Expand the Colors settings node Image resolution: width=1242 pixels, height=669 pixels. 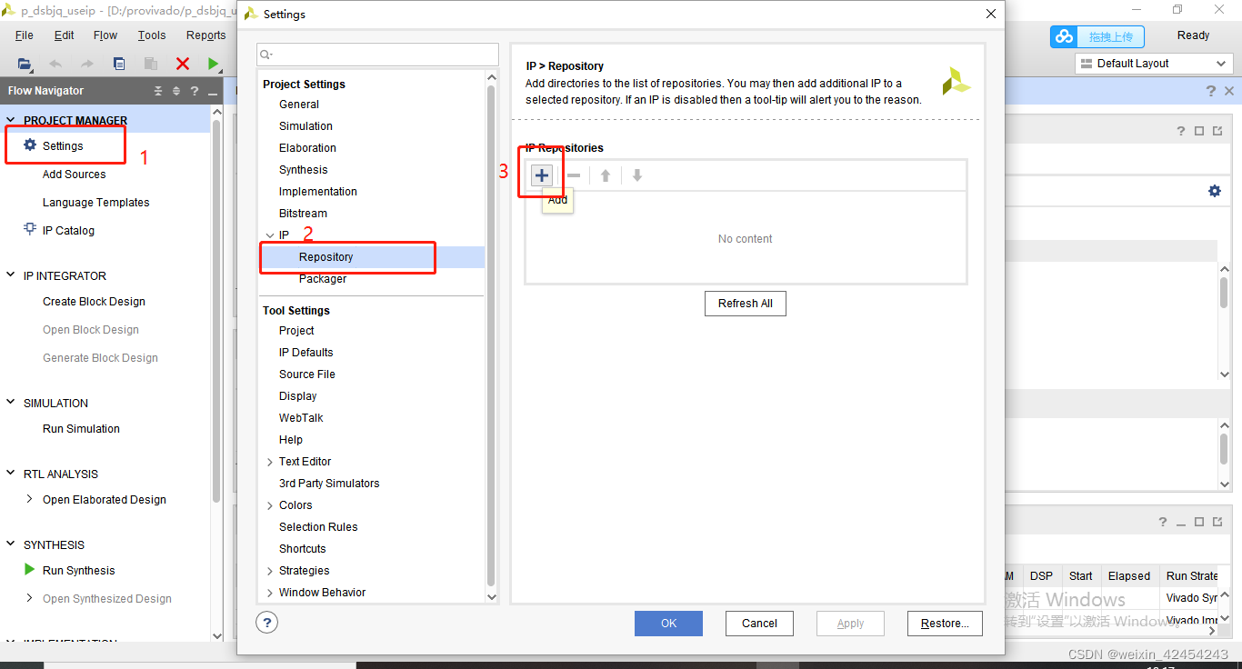269,505
